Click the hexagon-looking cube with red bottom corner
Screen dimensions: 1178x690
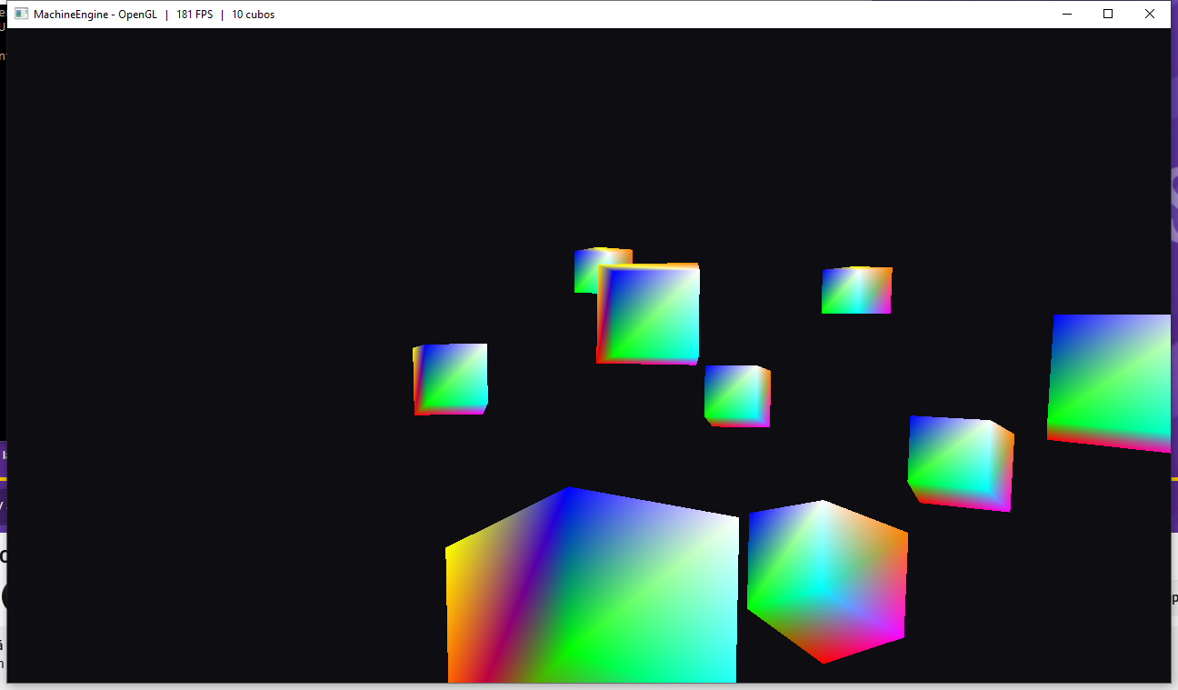[x=826, y=582]
